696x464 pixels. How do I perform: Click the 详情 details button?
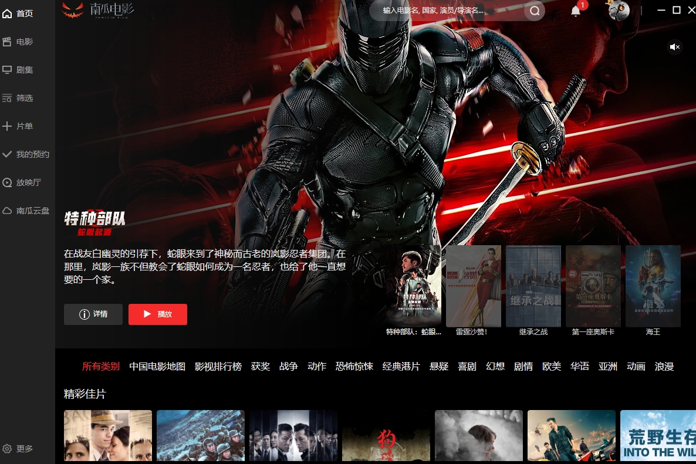(93, 314)
